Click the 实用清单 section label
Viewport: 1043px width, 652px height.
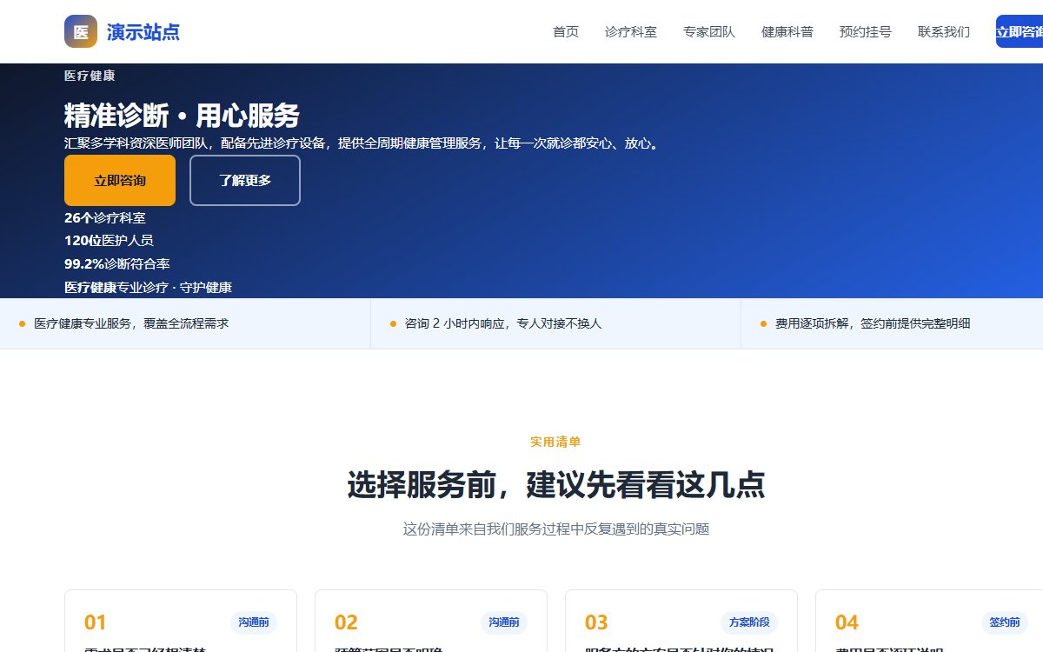tap(555, 442)
